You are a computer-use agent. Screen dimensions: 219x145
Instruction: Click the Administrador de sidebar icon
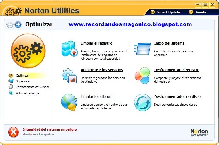pyautogui.click(x=11, y=93)
